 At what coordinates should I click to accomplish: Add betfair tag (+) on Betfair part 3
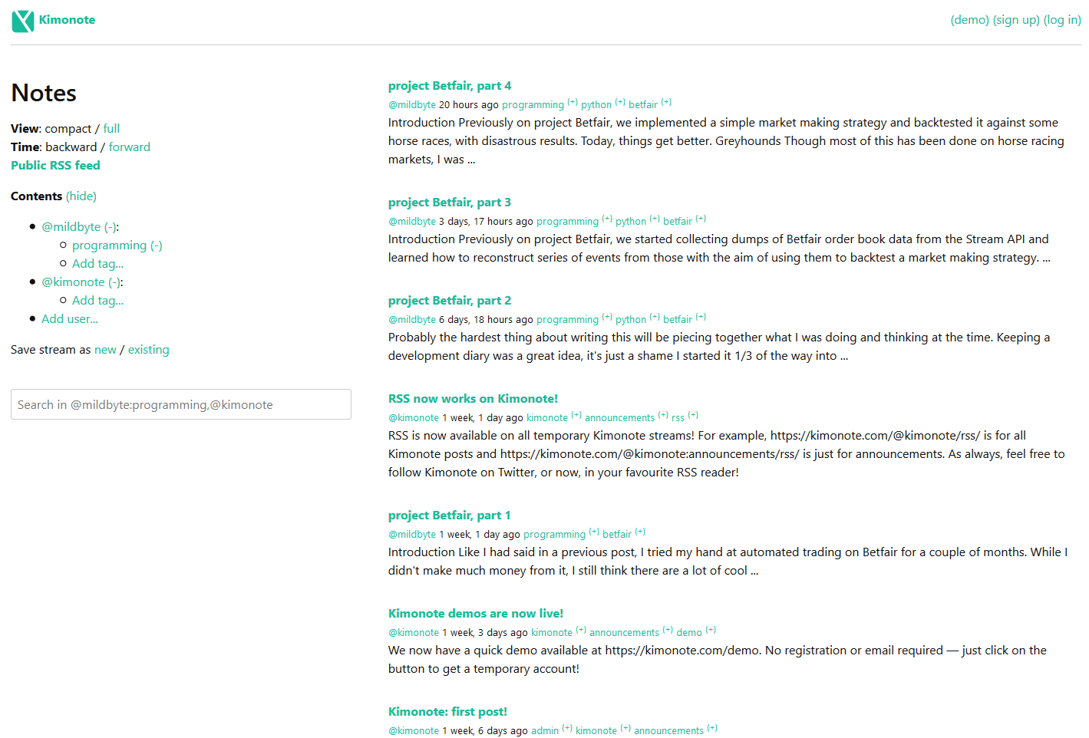[x=701, y=219]
